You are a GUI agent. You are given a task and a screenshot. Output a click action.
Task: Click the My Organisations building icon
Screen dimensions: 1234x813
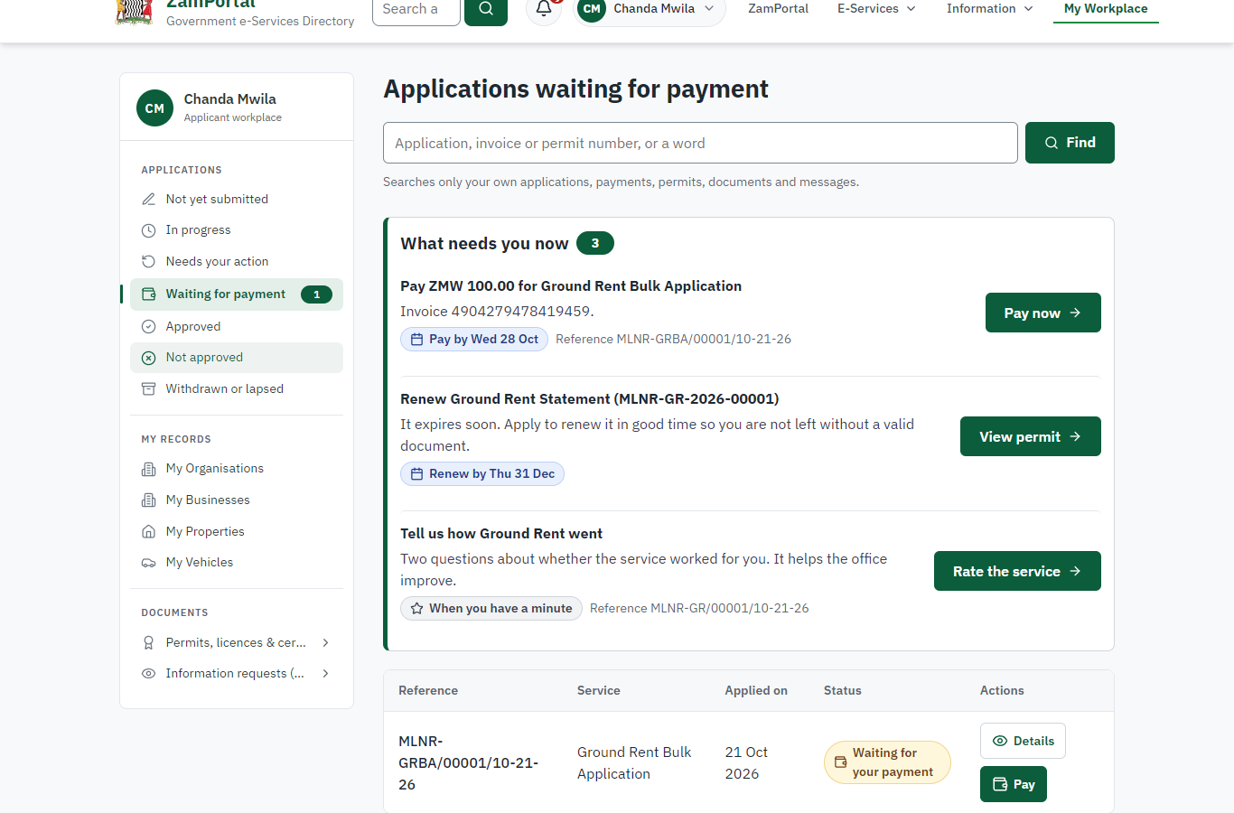149,469
